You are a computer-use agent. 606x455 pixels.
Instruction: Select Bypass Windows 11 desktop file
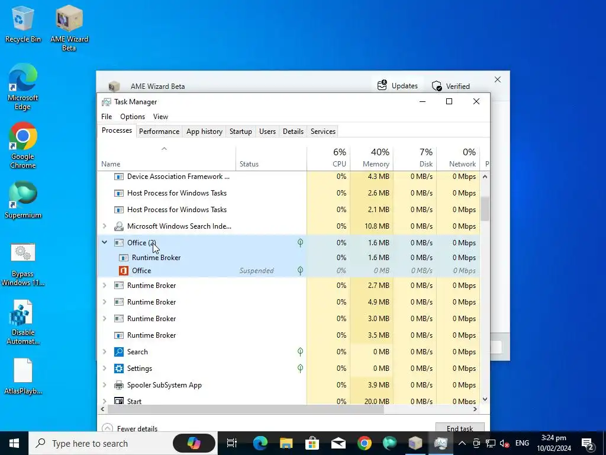23,265
